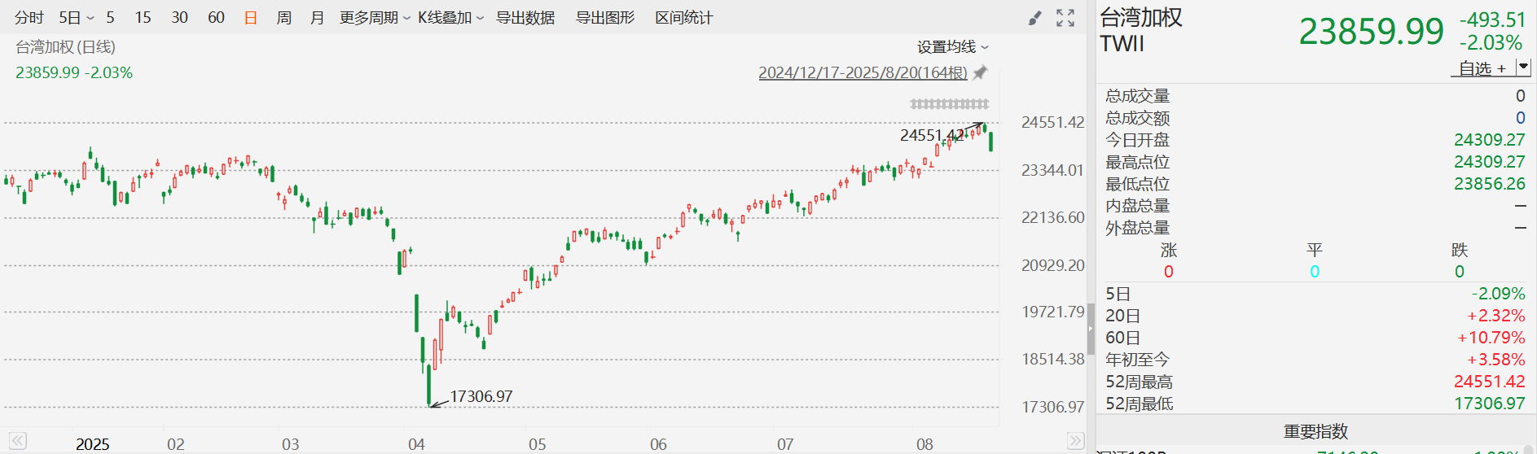1537x454 pixels.
Task: Click 导出图形 export chart button
Action: click(605, 17)
